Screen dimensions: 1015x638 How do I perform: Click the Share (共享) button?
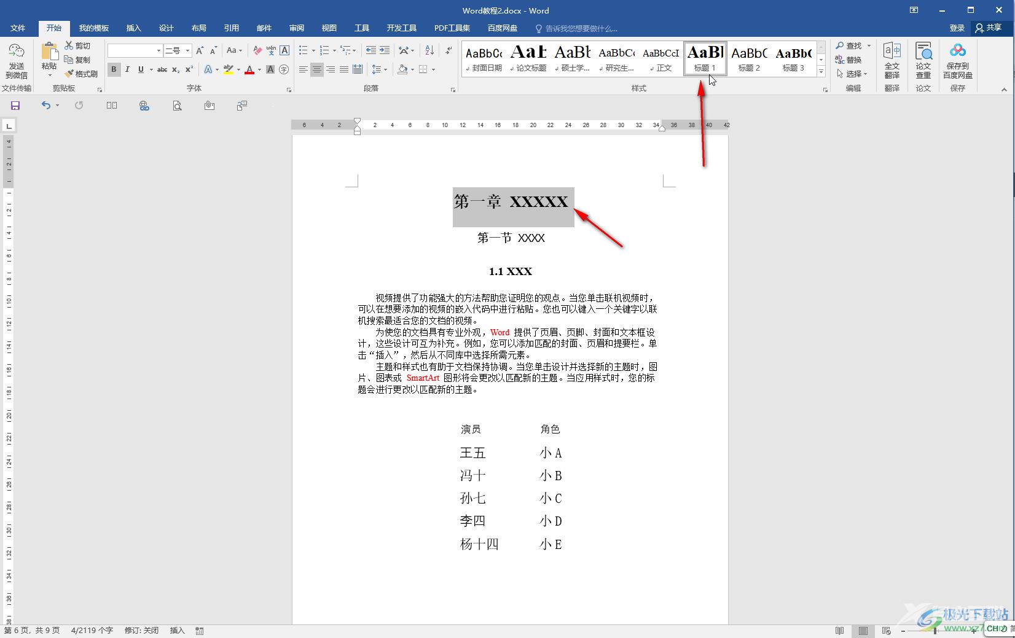(989, 28)
